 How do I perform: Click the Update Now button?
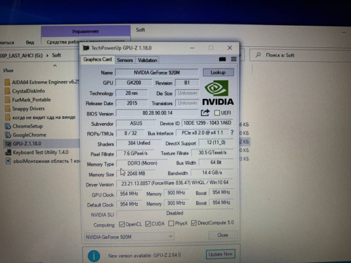click(x=220, y=254)
